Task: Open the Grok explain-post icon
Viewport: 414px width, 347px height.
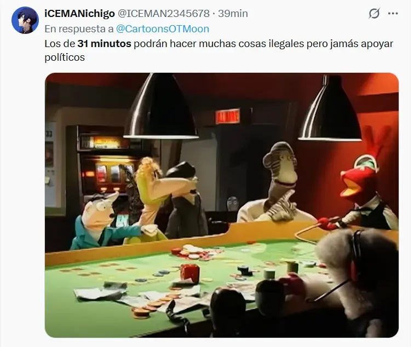Action: [x=374, y=13]
